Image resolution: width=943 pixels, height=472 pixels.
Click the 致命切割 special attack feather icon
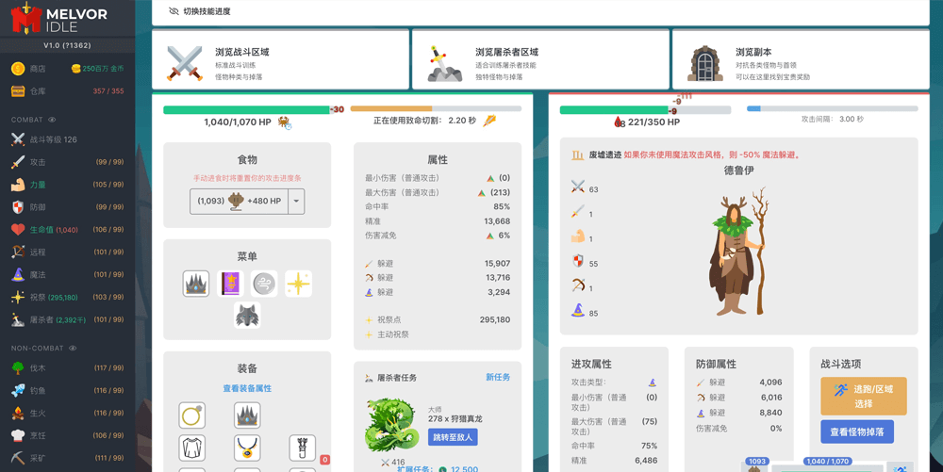coord(489,120)
